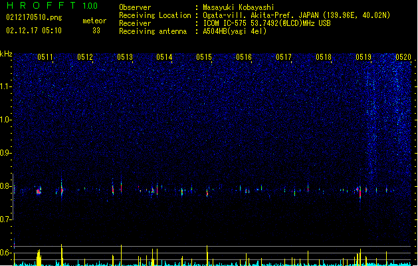The width and height of the screenshot is (418, 266).
Task: Click the 0.9 frequency axis label
Action: pyautogui.click(x=6, y=153)
